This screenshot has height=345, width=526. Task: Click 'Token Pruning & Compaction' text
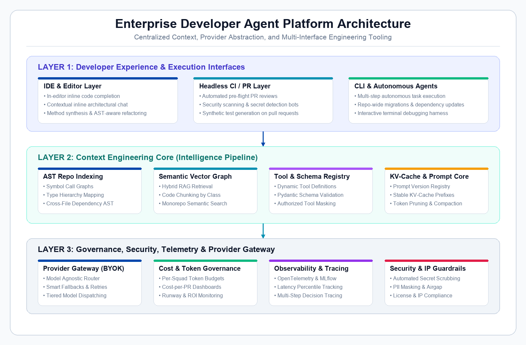tap(426, 203)
